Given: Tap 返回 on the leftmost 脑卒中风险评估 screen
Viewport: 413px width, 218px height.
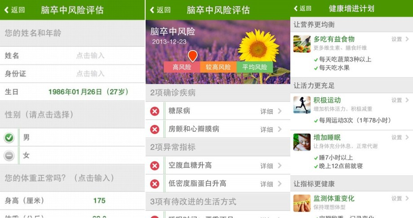Looking at the screenshot, I should click(x=14, y=10).
